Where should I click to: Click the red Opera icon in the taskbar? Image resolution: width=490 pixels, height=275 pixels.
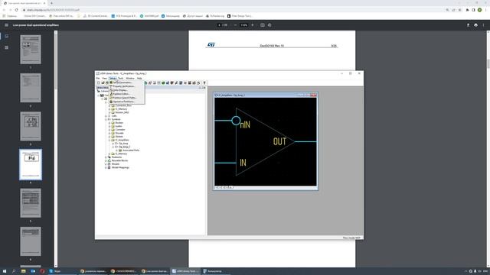tap(42, 271)
